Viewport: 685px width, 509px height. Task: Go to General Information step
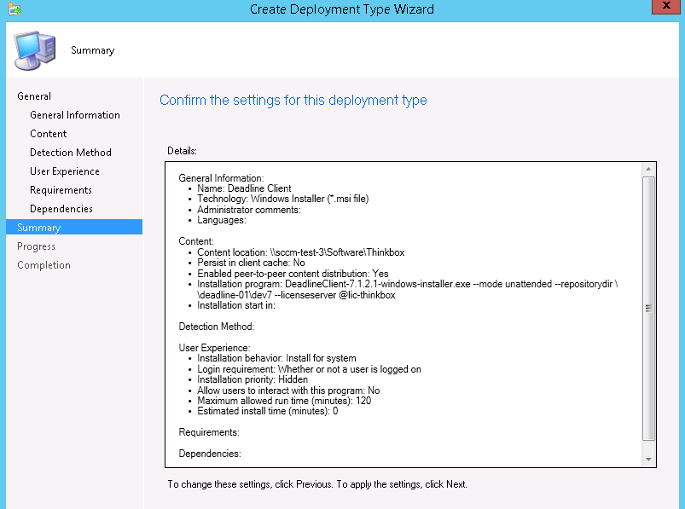[75, 115]
